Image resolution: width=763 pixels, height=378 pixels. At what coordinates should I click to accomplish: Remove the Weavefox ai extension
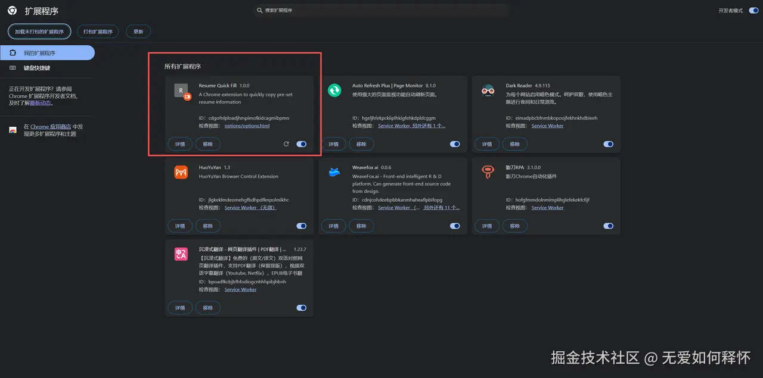click(362, 226)
